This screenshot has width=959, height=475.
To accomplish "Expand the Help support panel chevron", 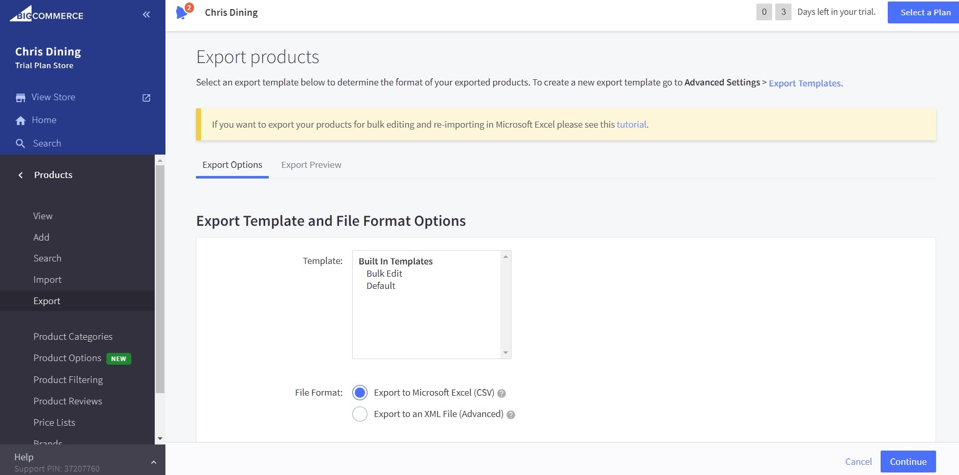I will click(x=153, y=462).
